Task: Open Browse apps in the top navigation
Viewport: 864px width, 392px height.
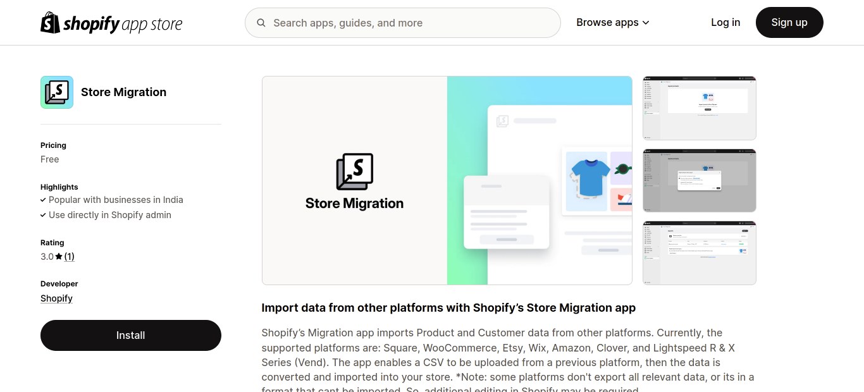Action: pos(607,22)
